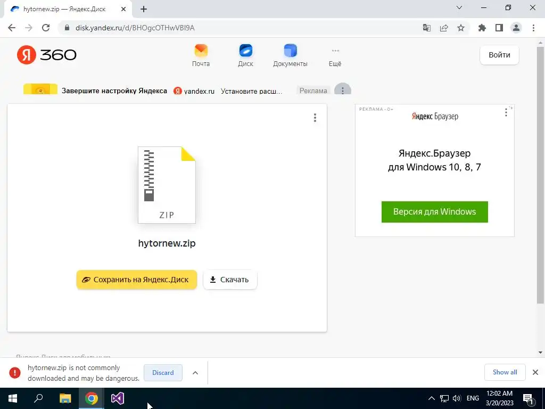Viewport: 545px width, 409px height.
Task: Reload the Yandex Disk page
Action: point(46,28)
